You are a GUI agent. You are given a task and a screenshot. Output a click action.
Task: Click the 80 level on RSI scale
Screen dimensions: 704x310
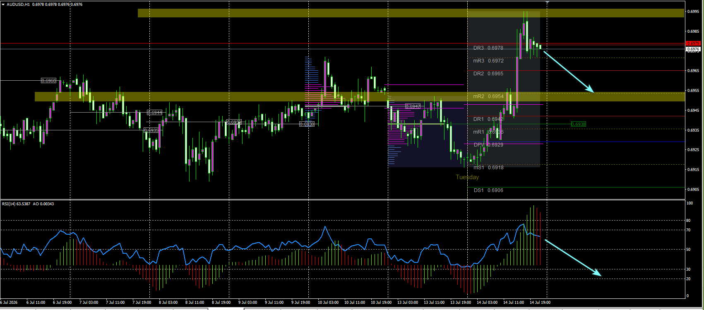(689, 221)
